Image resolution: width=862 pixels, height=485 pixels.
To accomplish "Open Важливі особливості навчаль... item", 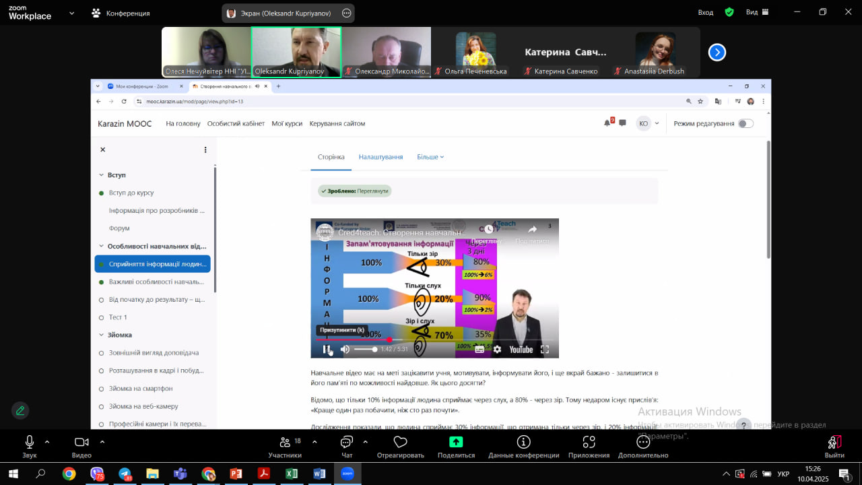I will [156, 282].
